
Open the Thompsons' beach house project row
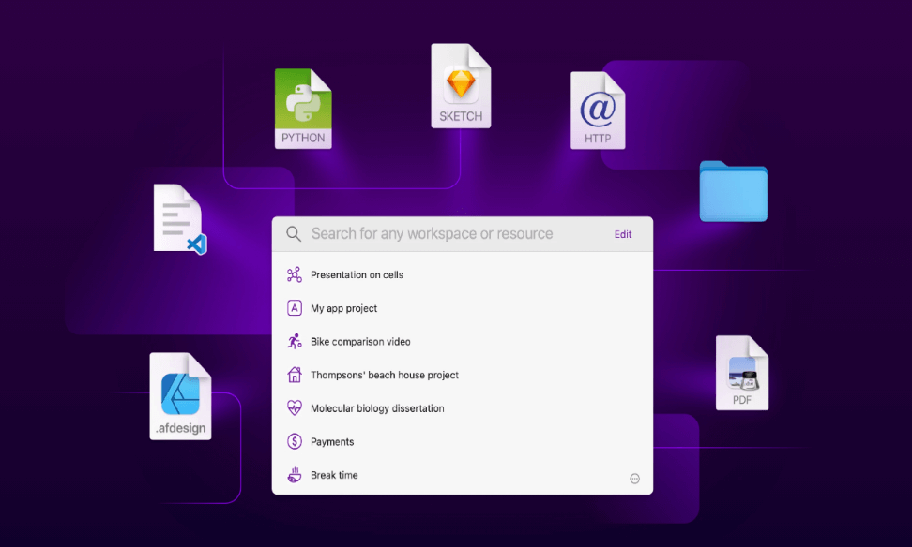[463, 375]
